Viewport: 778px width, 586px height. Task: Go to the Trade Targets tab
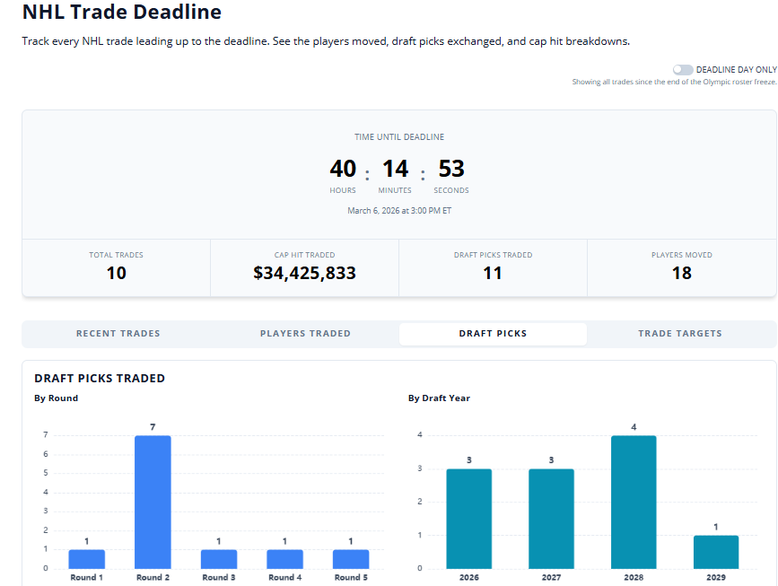pyautogui.click(x=679, y=334)
